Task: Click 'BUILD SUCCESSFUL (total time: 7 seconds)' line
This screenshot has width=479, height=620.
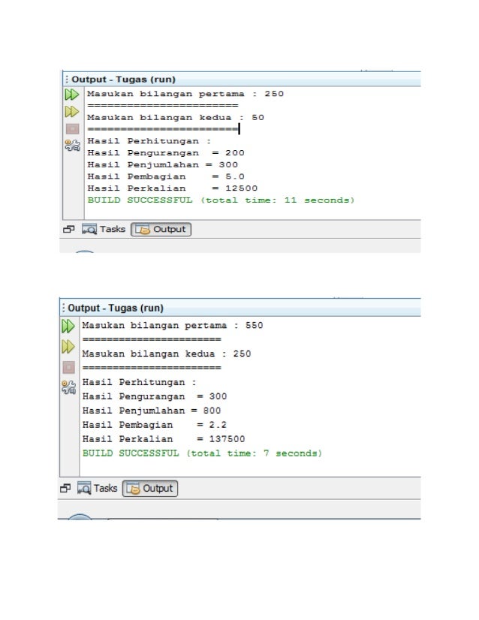Action: [202, 453]
